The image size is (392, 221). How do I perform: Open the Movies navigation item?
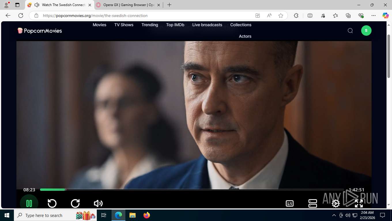coord(99,25)
